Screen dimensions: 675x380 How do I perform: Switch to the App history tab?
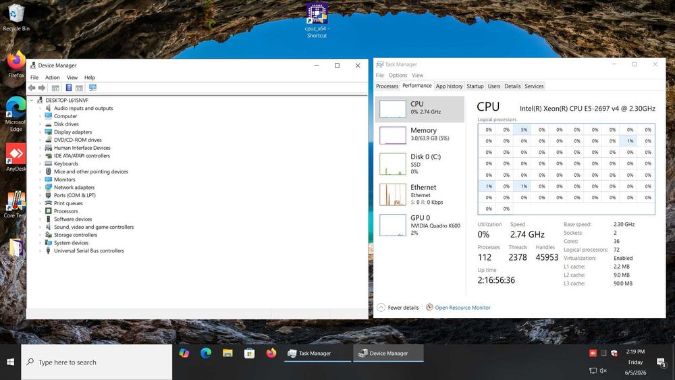(x=449, y=86)
